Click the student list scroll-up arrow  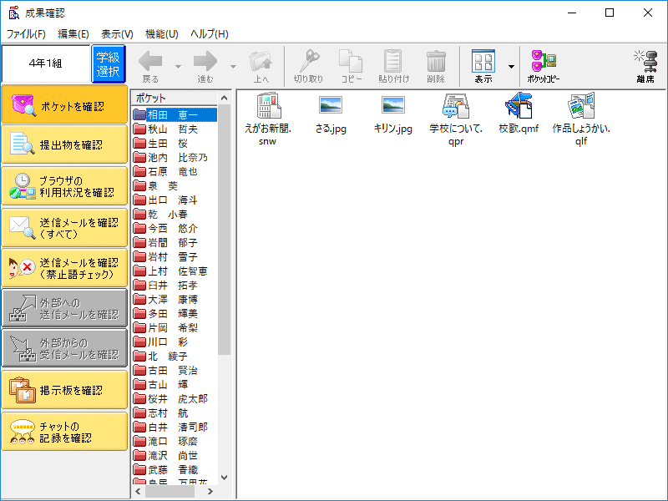224,98
